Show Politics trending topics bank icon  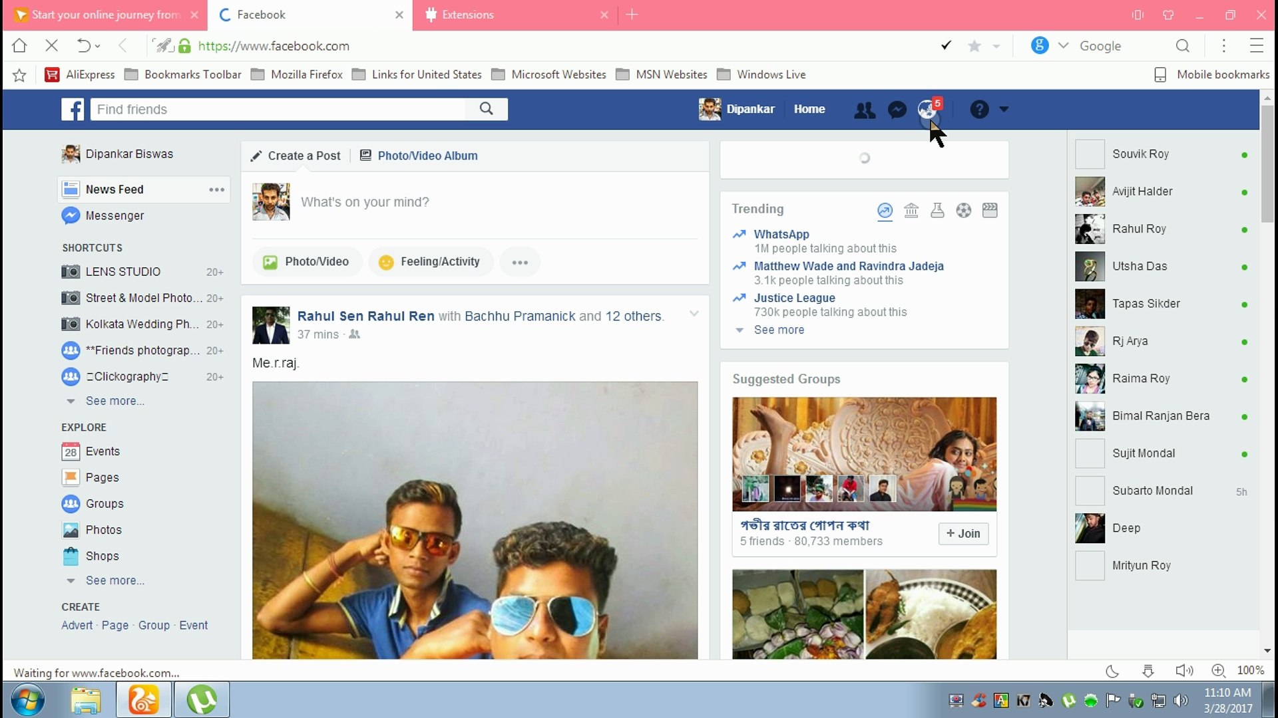911,210
